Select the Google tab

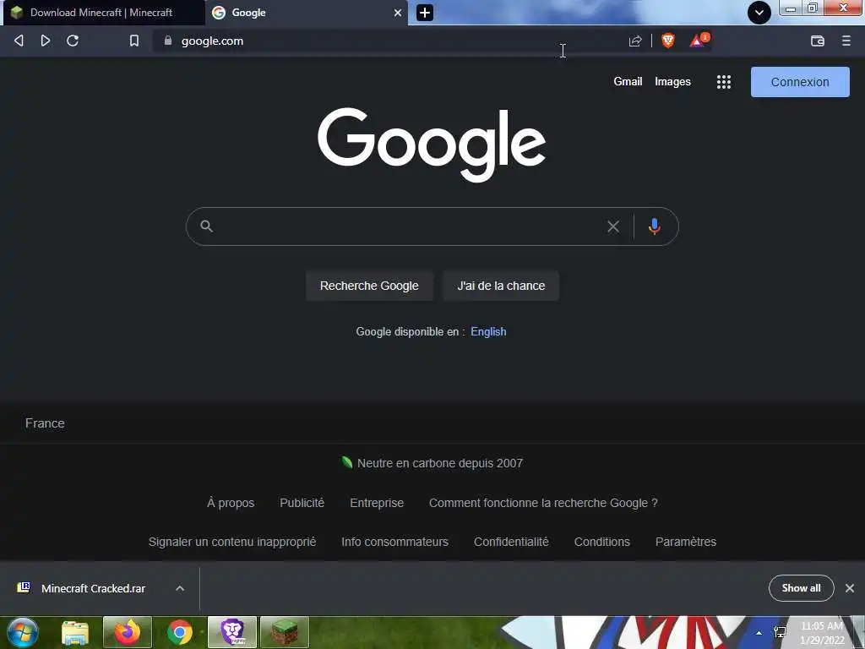pos(306,13)
